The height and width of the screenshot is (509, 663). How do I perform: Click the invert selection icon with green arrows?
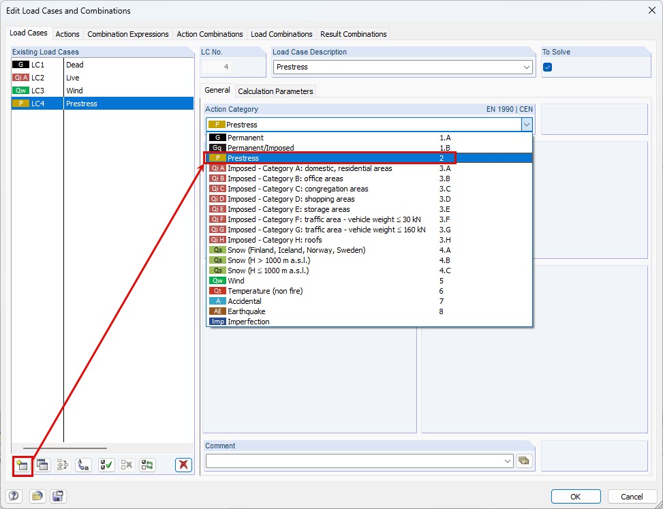tap(147, 465)
